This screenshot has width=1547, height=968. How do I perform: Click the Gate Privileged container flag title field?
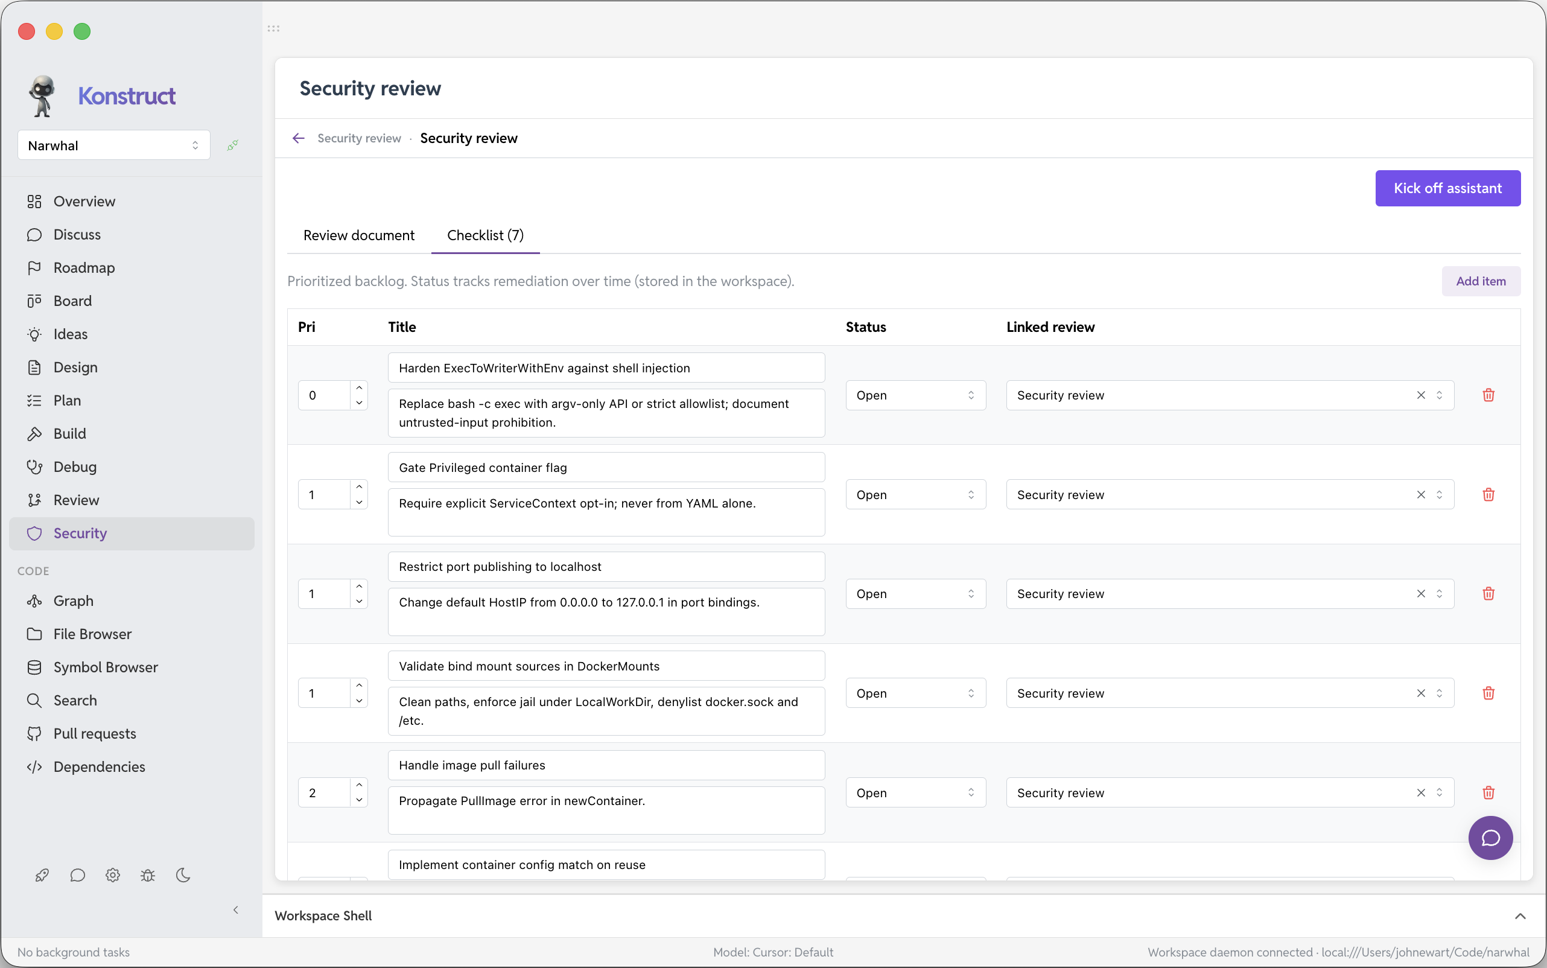click(606, 467)
